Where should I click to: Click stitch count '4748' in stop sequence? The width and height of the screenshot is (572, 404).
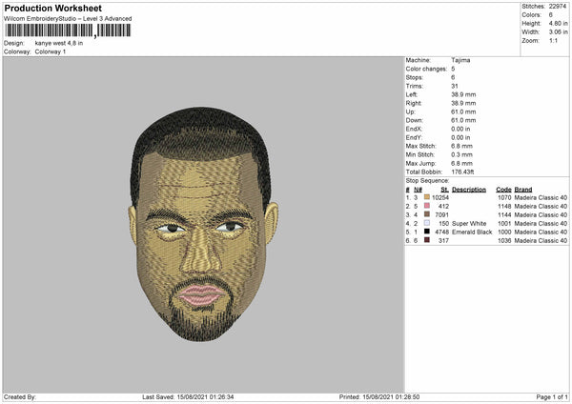coord(441,232)
